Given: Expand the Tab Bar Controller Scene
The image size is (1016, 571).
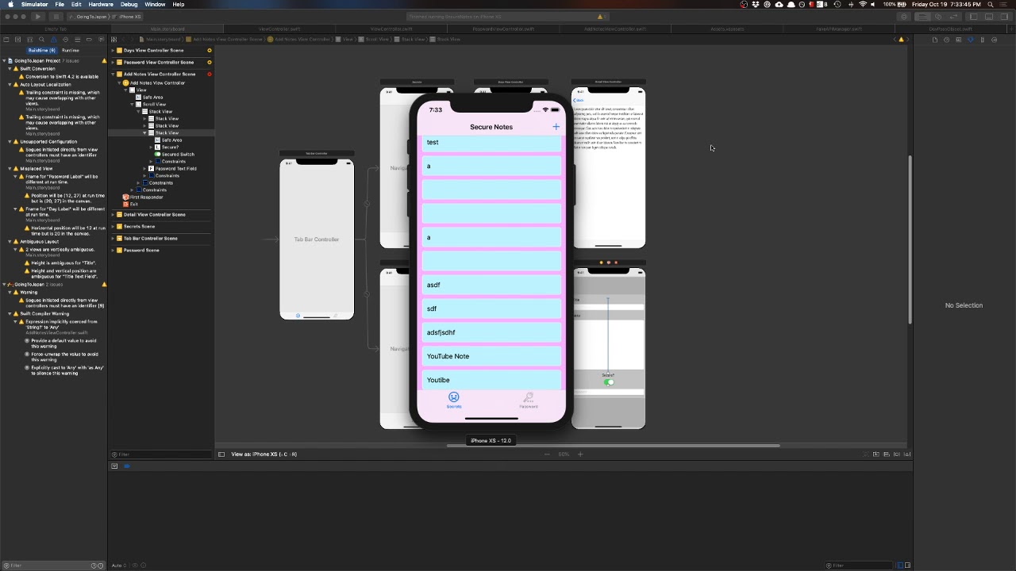Looking at the screenshot, I should point(113,239).
